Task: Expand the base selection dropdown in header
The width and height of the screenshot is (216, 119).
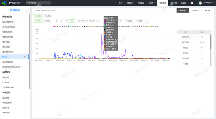Action: (x=49, y=3)
